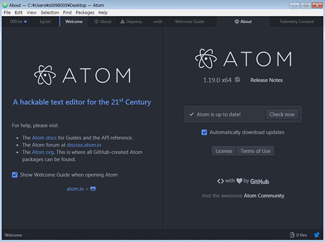Switch to the 000.txt tab
The height and width of the screenshot is (242, 325).
(16, 22)
